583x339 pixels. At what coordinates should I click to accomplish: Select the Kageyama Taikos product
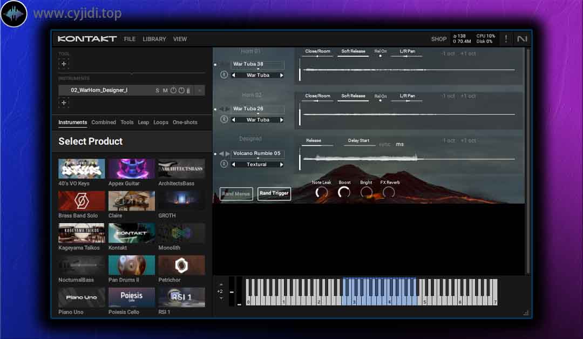coord(82,237)
